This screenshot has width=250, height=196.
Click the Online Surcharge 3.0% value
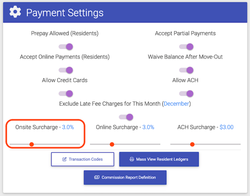(148, 127)
